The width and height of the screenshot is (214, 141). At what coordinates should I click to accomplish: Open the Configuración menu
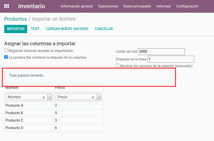point(187,6)
